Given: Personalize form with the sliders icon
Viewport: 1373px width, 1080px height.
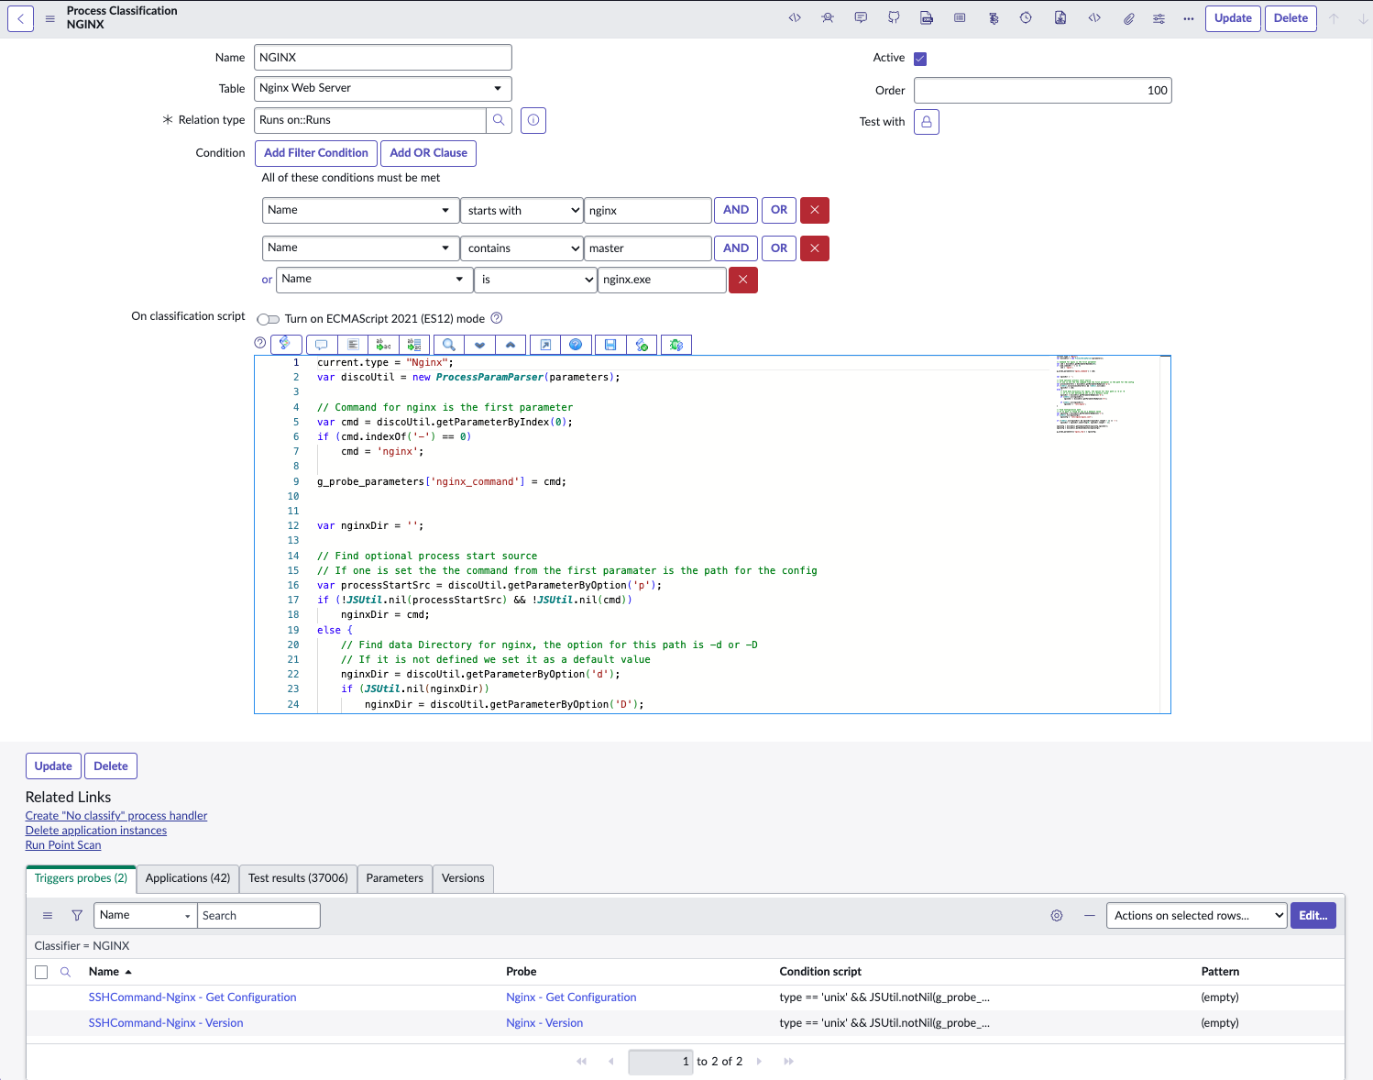Looking at the screenshot, I should [x=1159, y=18].
